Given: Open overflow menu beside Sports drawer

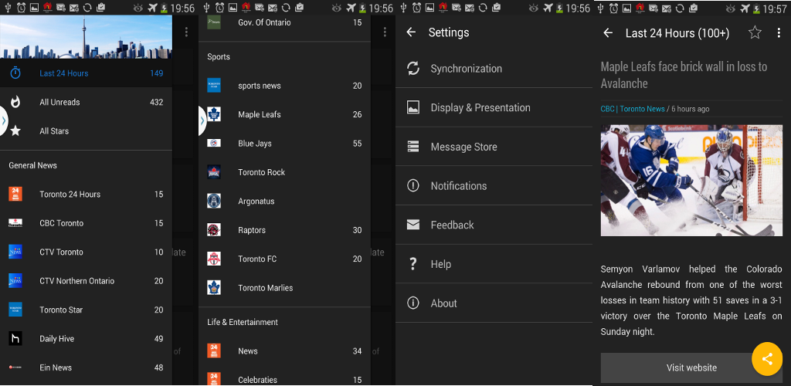Looking at the screenshot, I should tap(385, 32).
